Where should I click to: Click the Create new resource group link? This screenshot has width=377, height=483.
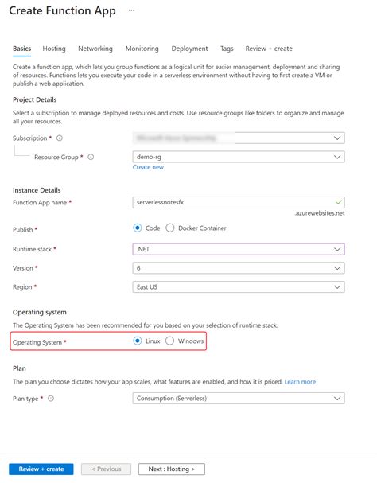click(x=148, y=167)
